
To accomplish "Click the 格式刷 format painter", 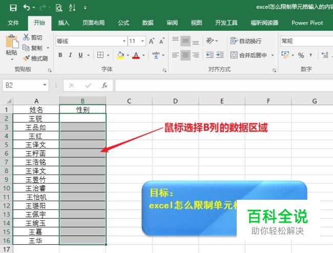I will point(35,58).
